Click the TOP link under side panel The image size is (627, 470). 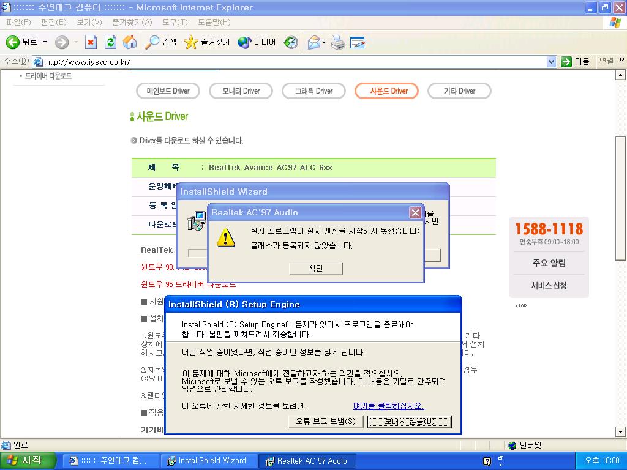pyautogui.click(x=521, y=306)
